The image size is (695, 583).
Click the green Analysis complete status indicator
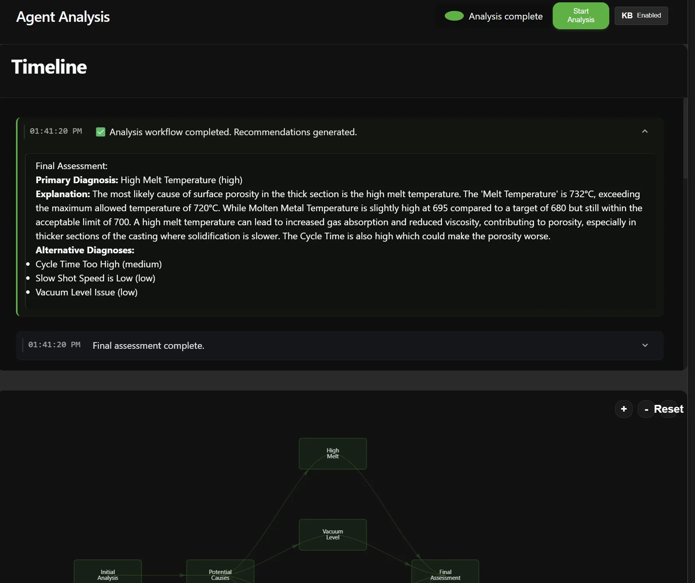coord(454,16)
